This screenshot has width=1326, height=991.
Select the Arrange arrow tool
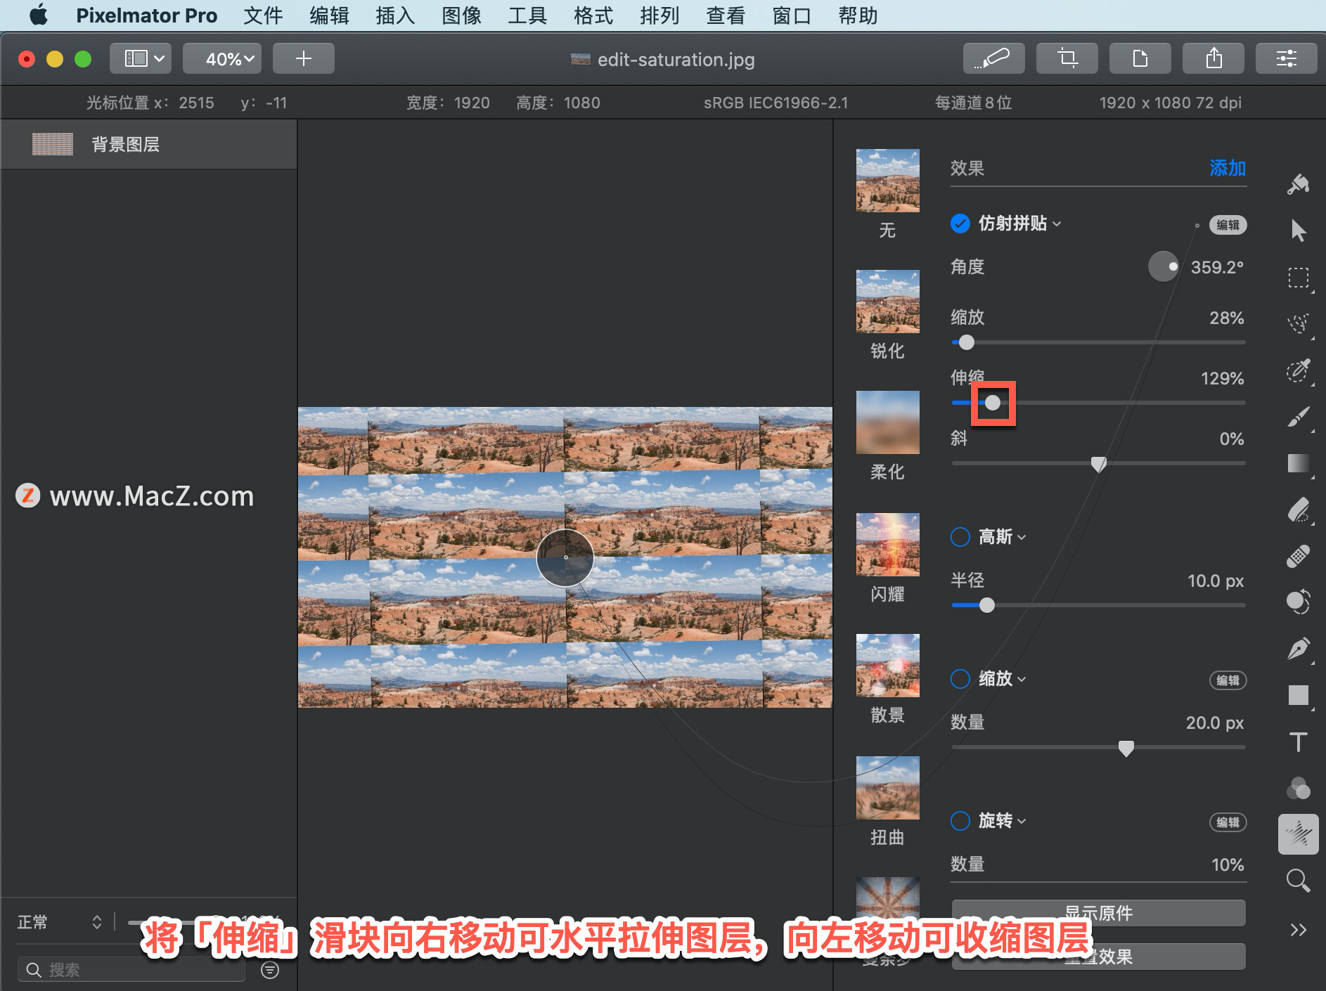1298,231
